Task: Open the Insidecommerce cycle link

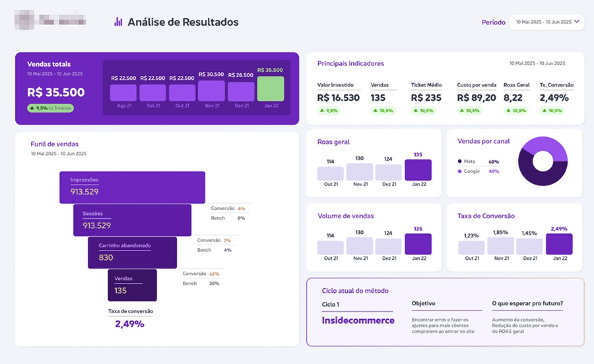Action: point(358,320)
